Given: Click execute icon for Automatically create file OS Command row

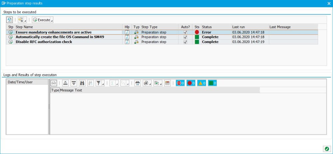Looking at the screenshot, I should point(11,37).
